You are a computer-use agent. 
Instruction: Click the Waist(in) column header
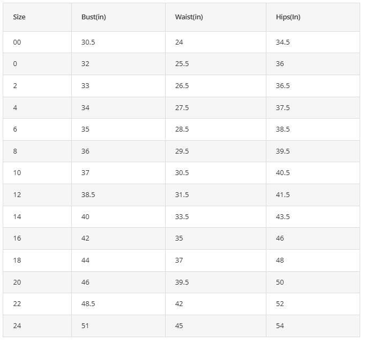pyautogui.click(x=189, y=17)
